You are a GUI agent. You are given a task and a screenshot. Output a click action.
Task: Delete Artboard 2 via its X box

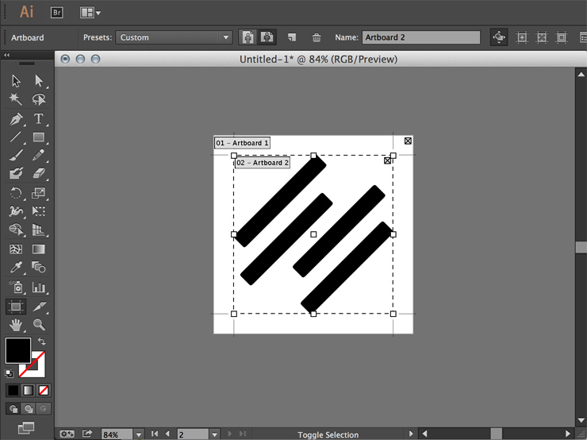tap(387, 160)
